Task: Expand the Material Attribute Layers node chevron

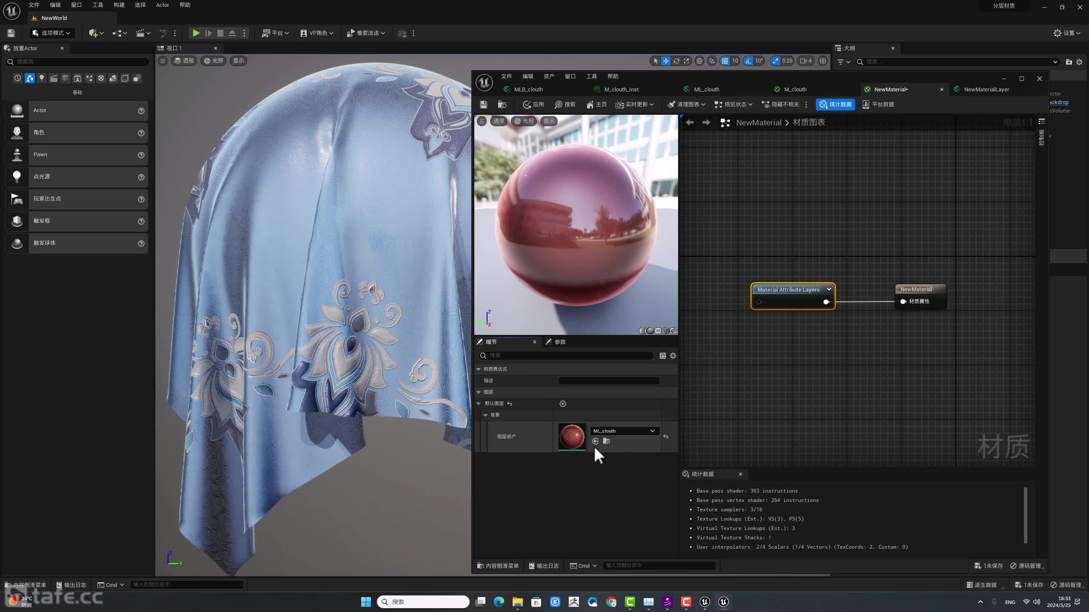Action: point(829,289)
